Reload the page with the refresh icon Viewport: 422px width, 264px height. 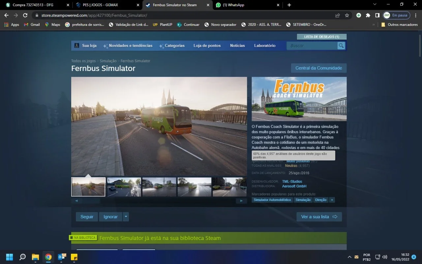tap(25, 15)
